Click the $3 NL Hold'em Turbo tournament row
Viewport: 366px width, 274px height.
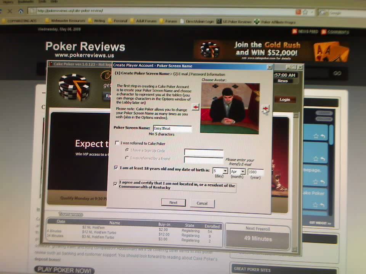[x=135, y=238]
